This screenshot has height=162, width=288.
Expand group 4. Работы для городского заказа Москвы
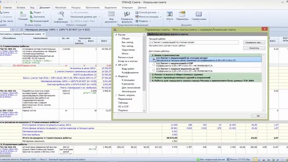pyautogui.click(x=151, y=81)
